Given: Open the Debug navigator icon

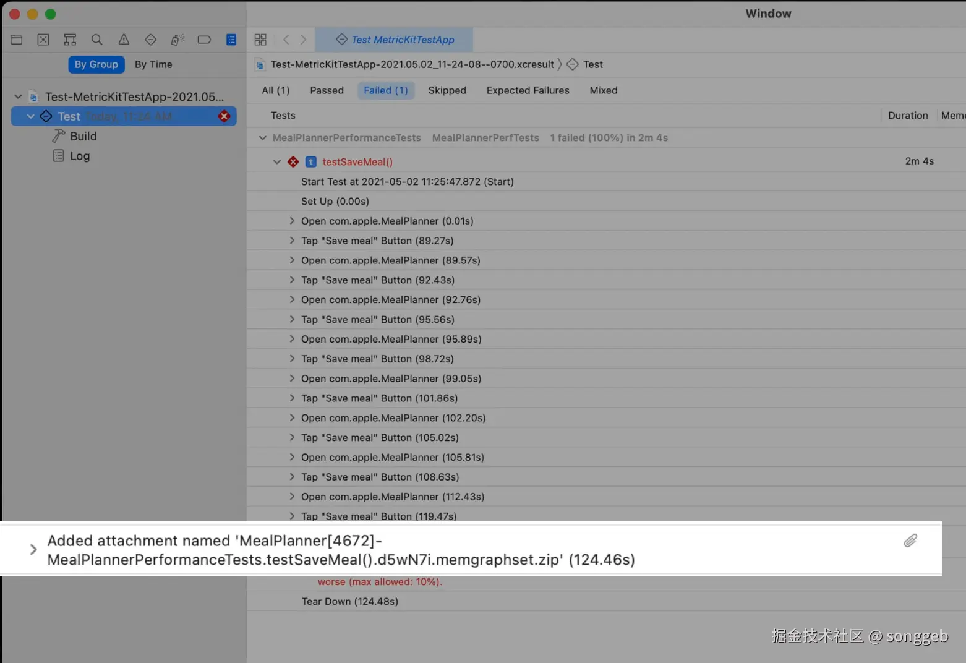Looking at the screenshot, I should point(177,40).
